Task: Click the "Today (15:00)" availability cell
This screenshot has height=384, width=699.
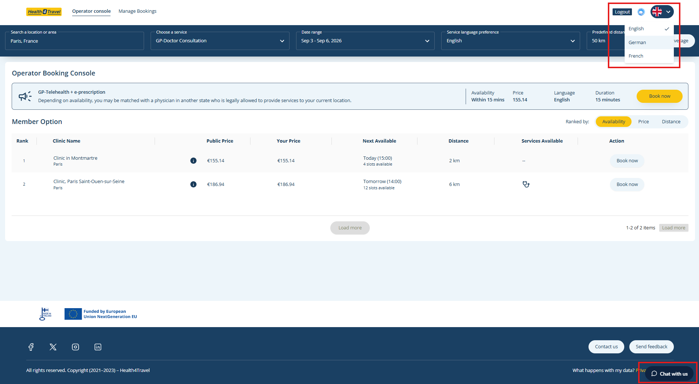Action: (377, 158)
